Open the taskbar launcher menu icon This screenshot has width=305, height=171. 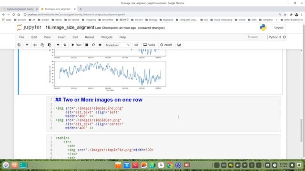[x=6, y=165]
